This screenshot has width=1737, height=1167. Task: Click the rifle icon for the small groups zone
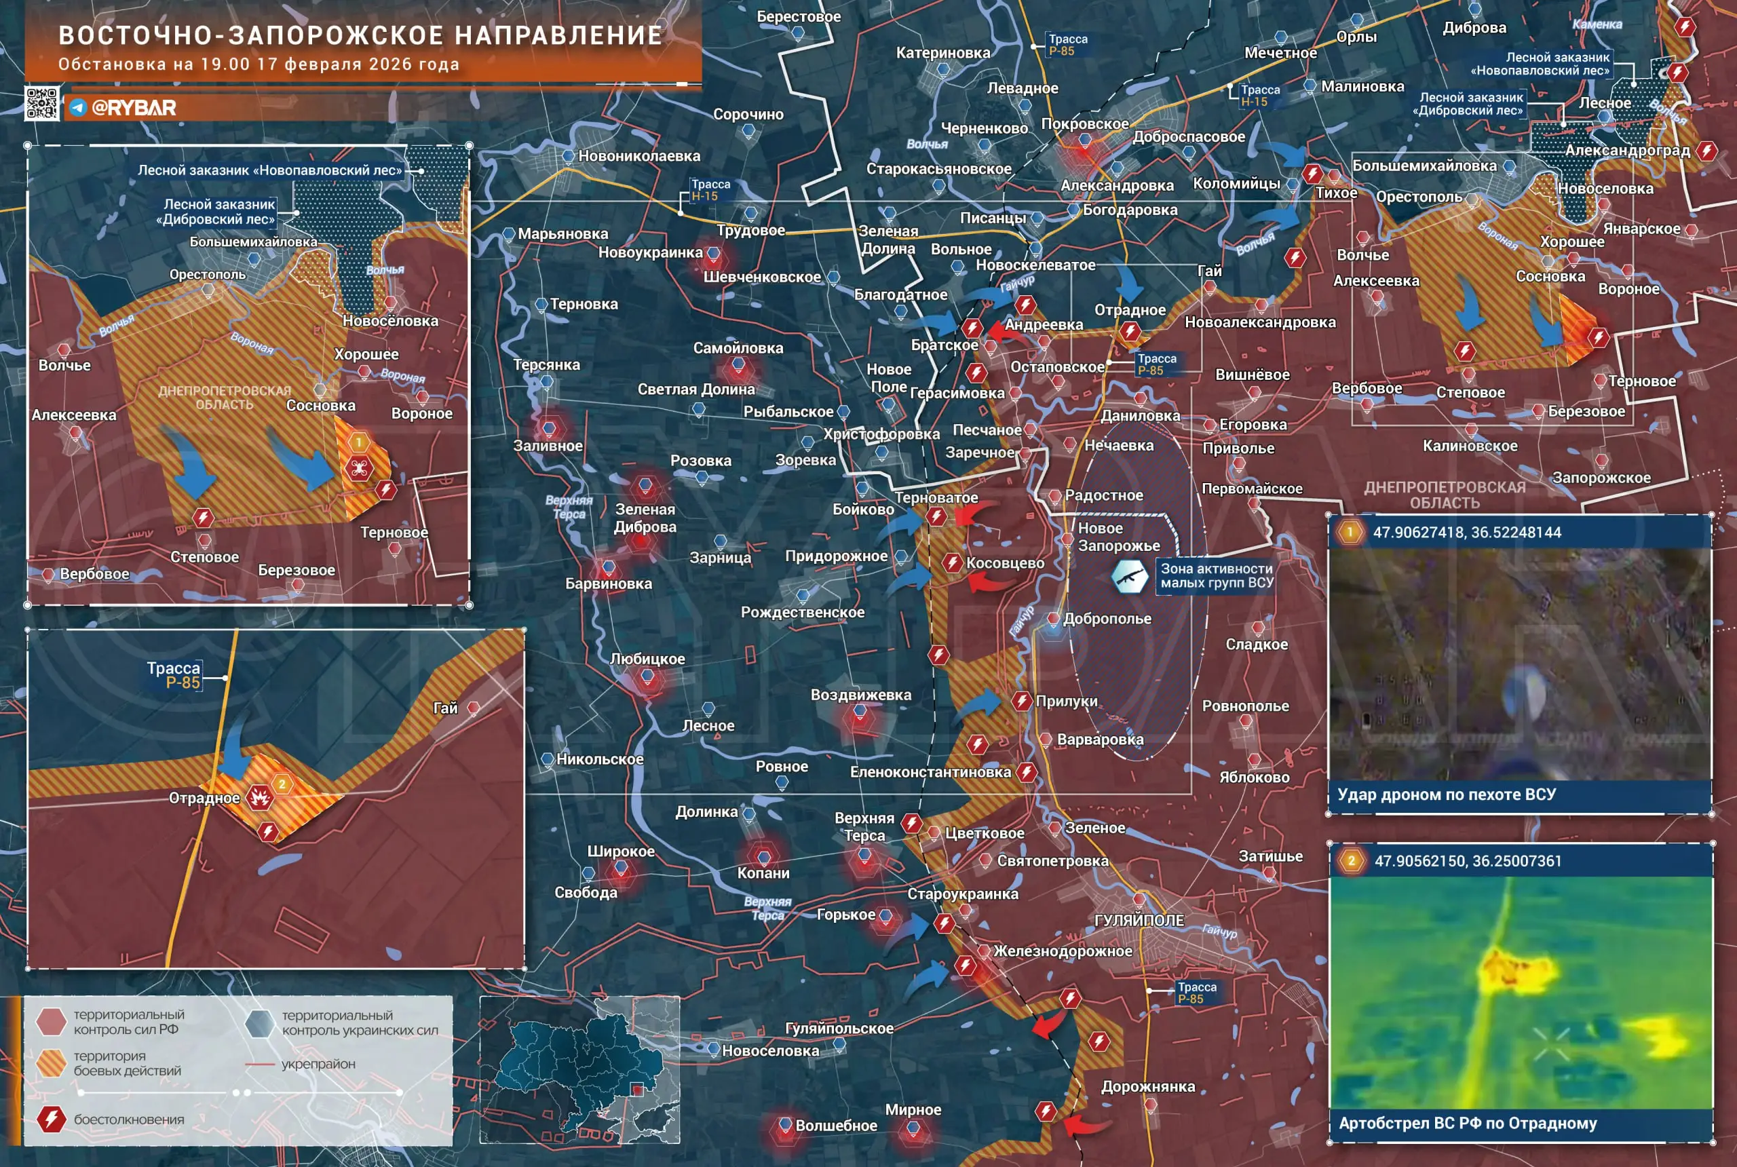[x=1129, y=577]
